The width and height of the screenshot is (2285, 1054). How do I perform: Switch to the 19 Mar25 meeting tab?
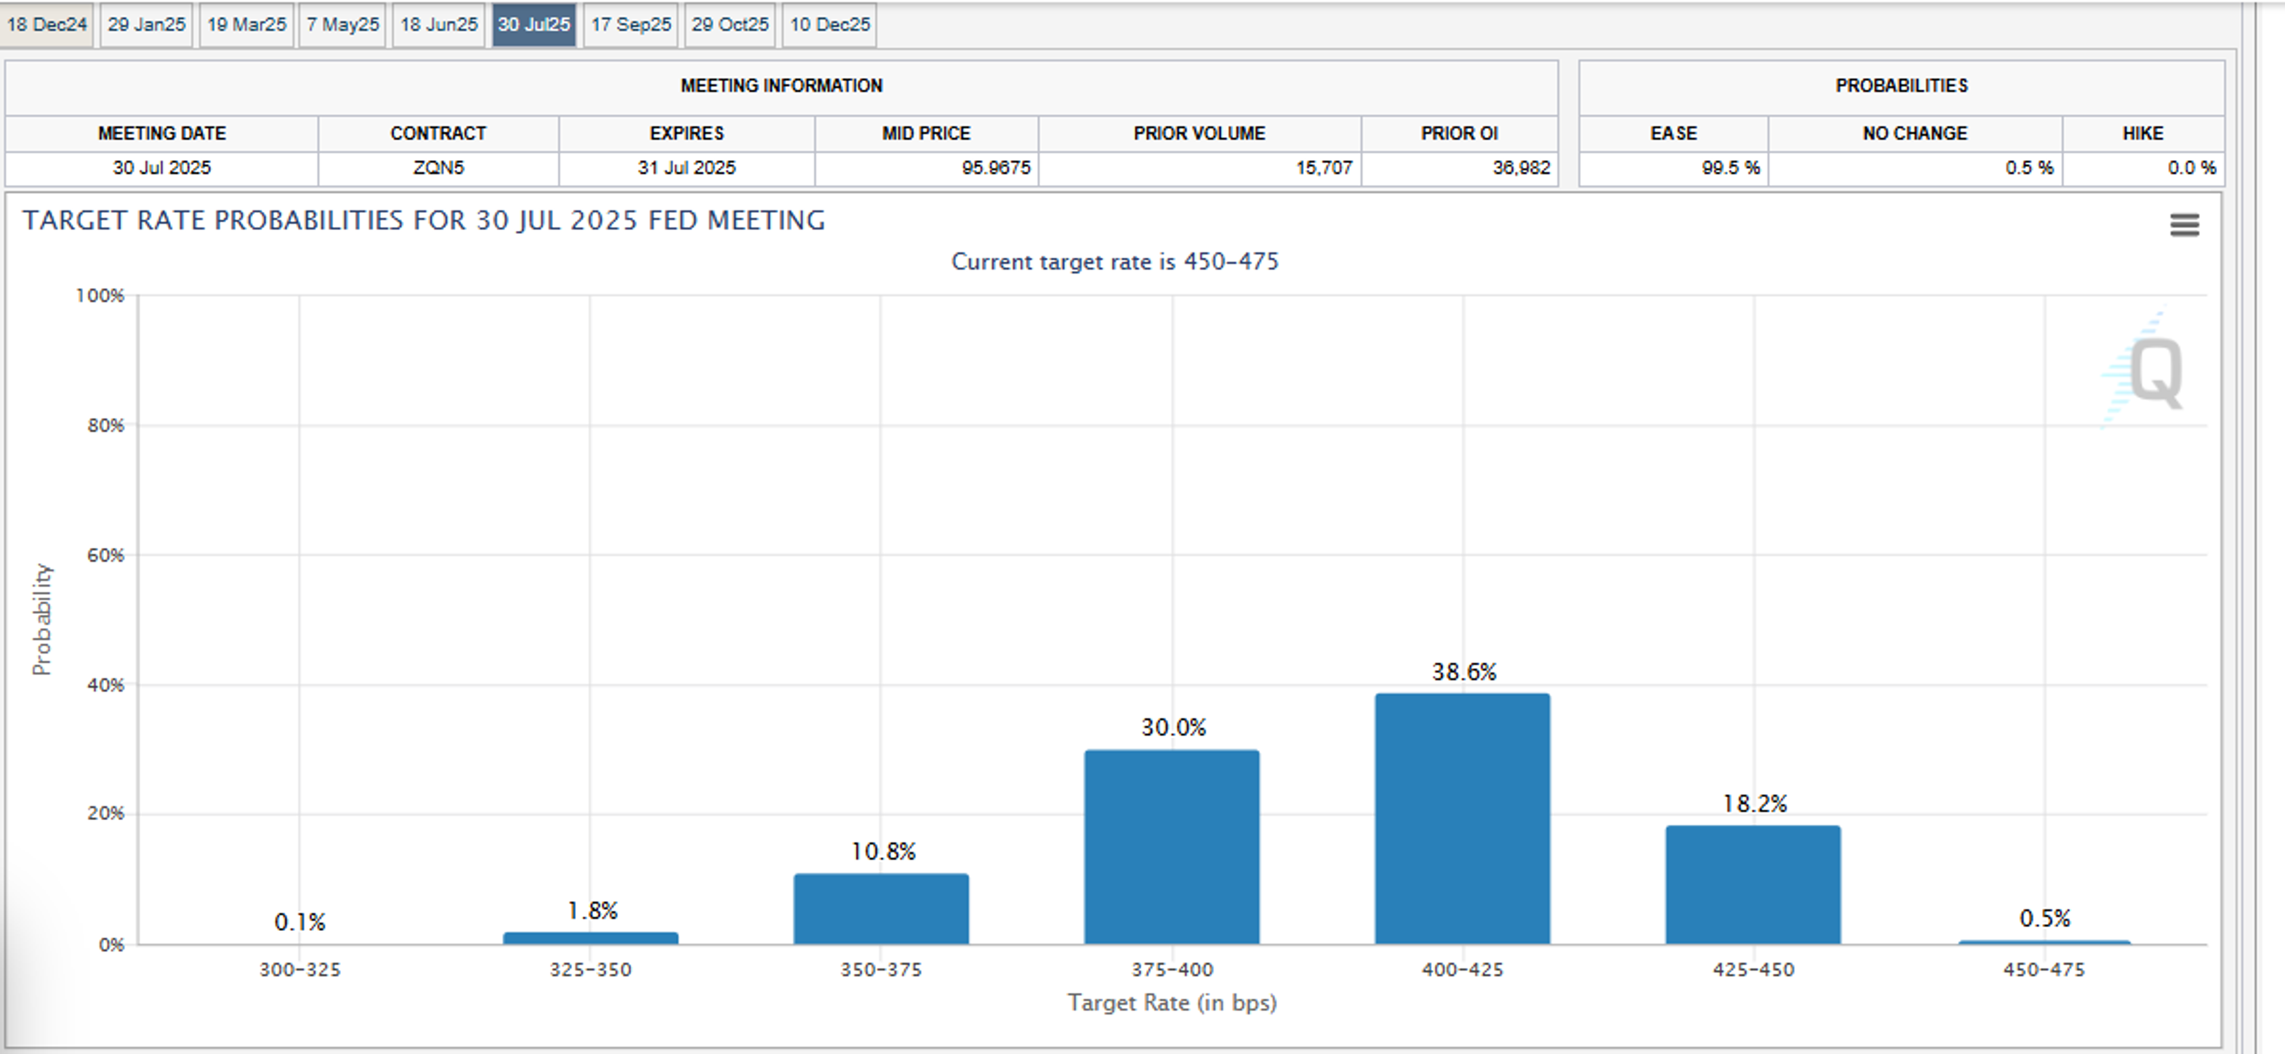tap(246, 24)
